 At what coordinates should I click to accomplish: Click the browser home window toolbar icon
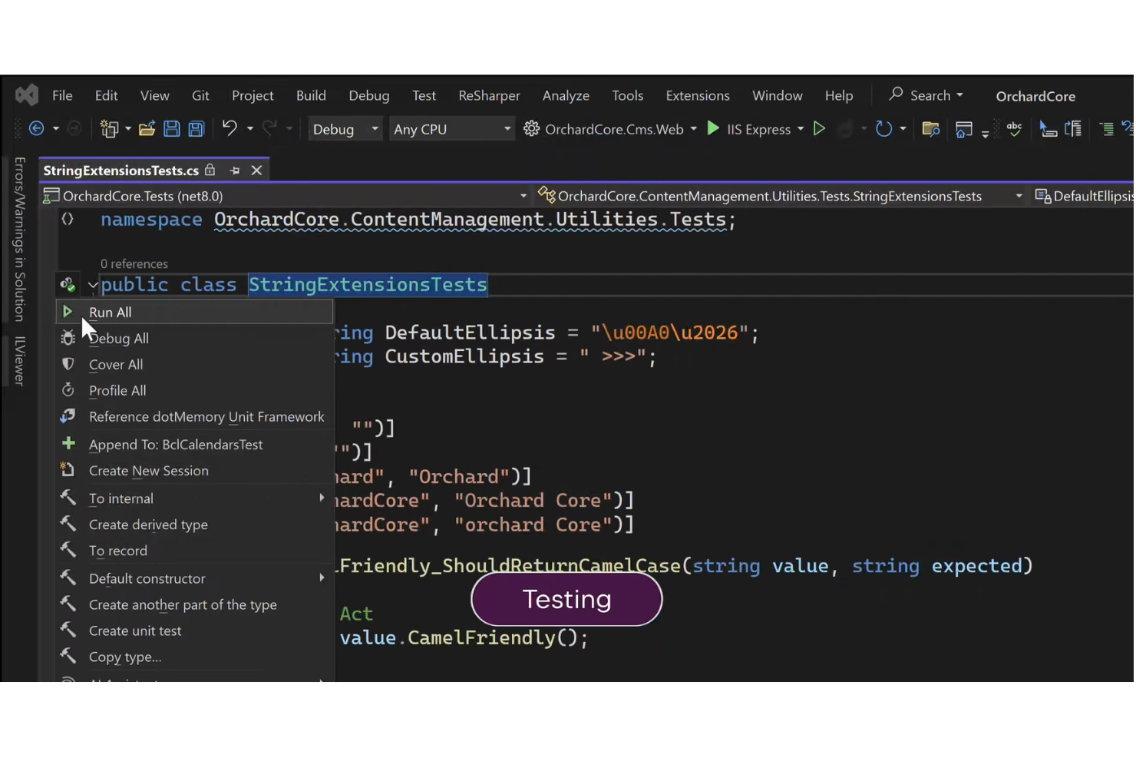click(x=963, y=130)
